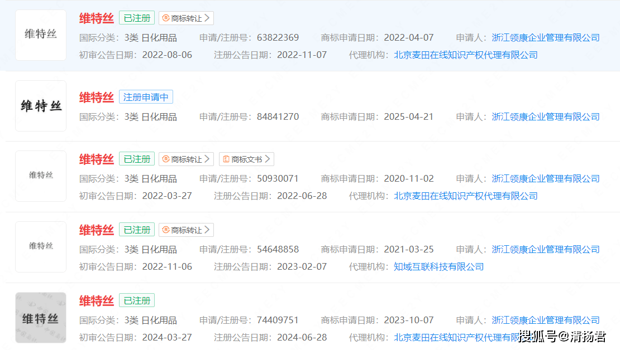Open applicant 浙江领康企业管理有限公司 for 63822369
Viewport: 620px width, 350px height.
[546, 38]
